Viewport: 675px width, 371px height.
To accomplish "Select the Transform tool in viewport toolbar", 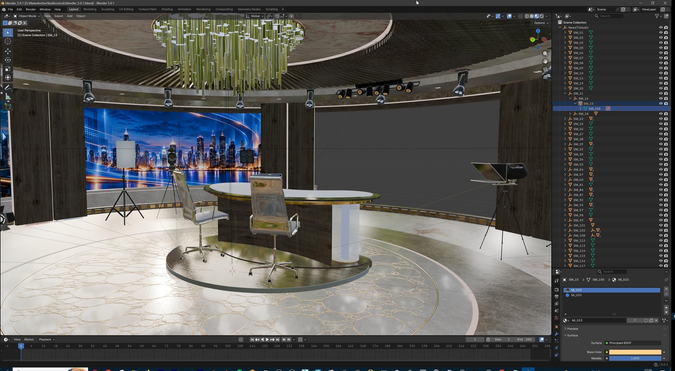I will pyautogui.click(x=8, y=78).
